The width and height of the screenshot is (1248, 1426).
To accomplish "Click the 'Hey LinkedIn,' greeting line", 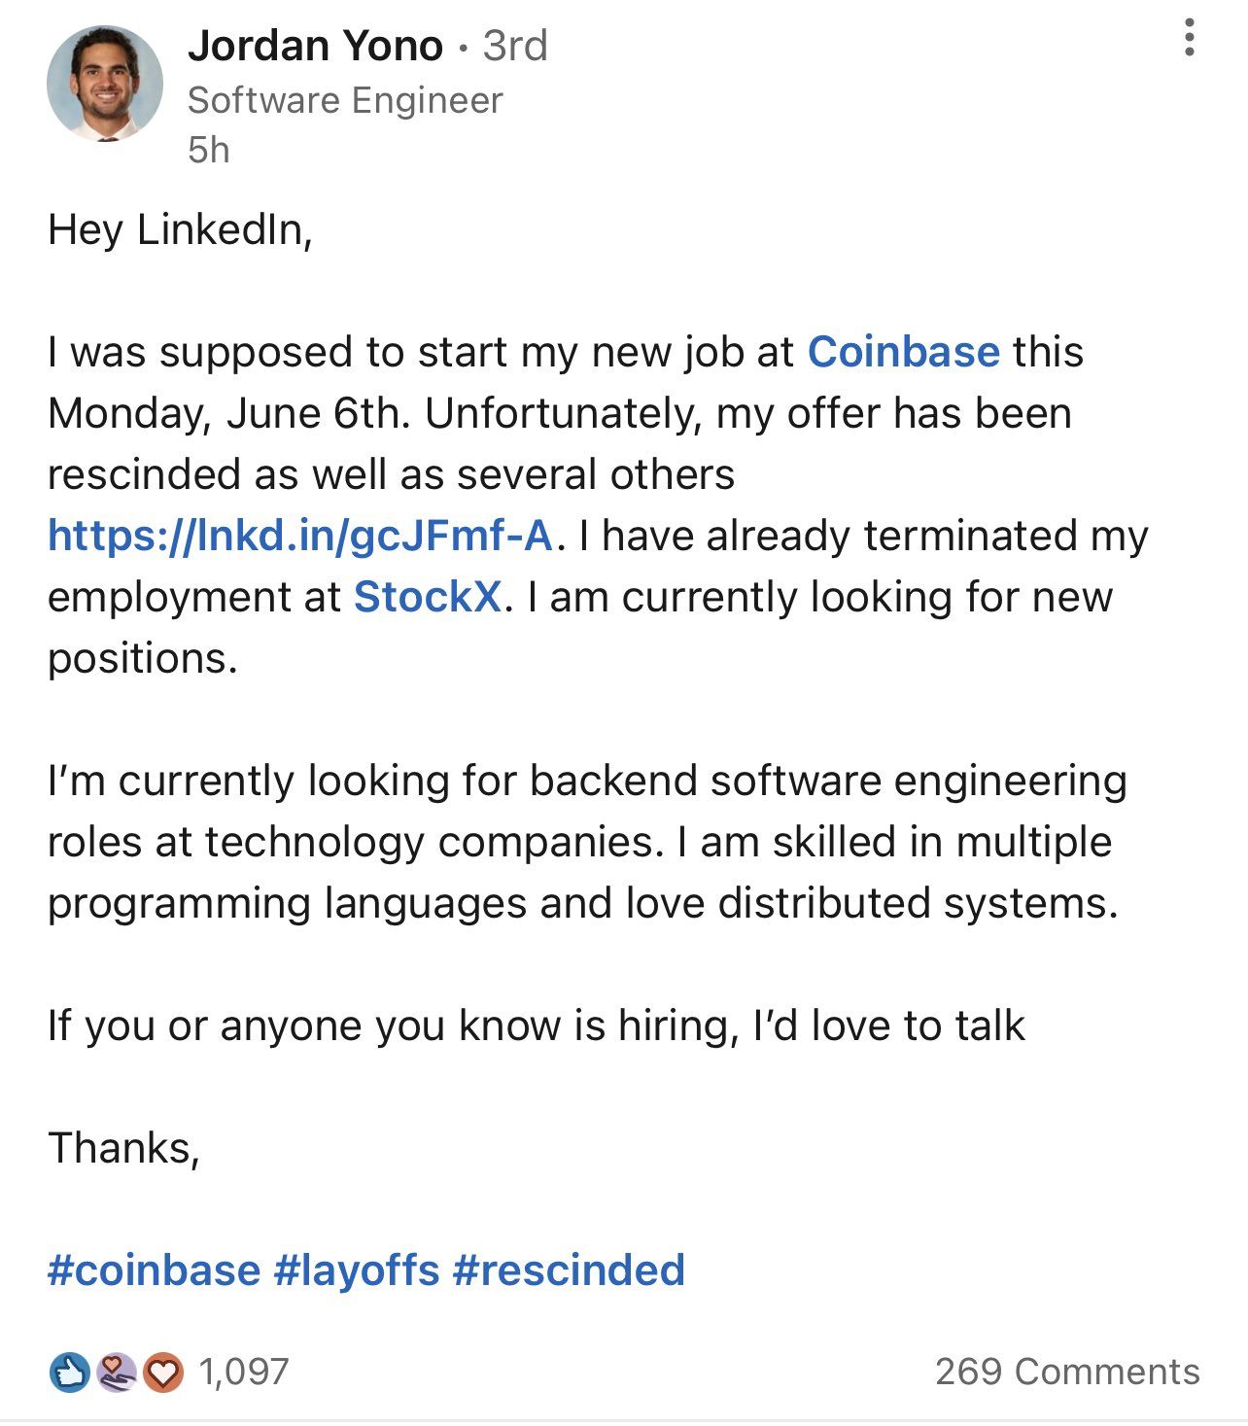I will tap(180, 230).
